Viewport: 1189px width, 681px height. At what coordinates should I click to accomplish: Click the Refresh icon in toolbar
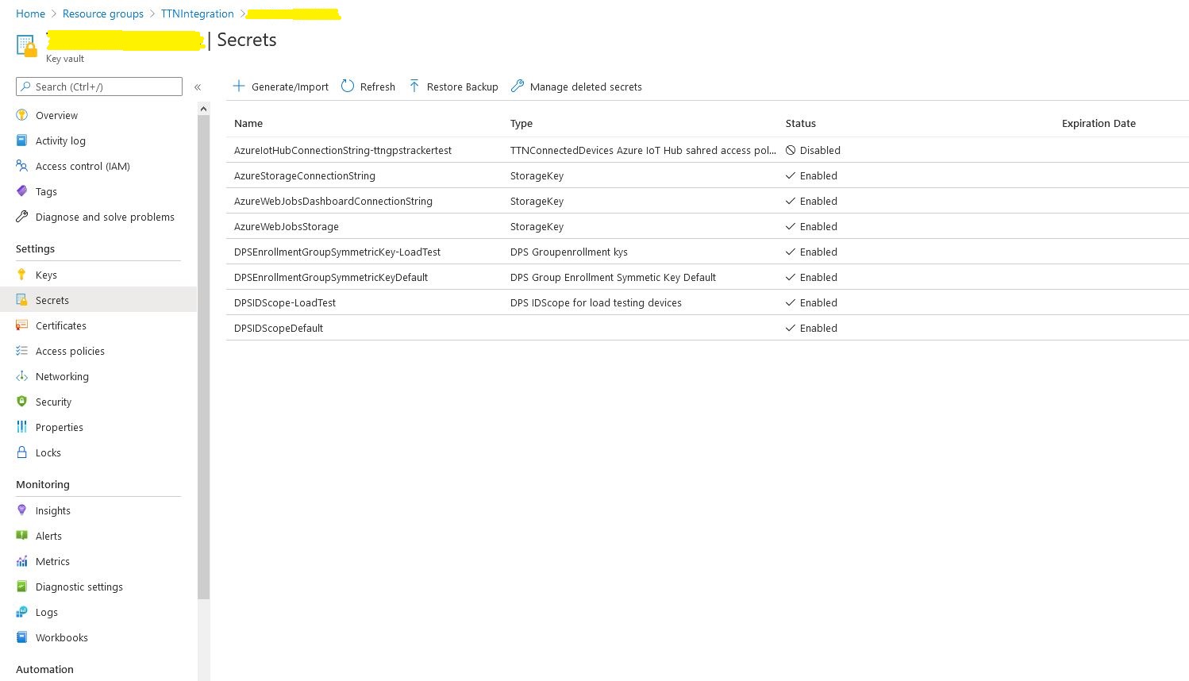(348, 87)
